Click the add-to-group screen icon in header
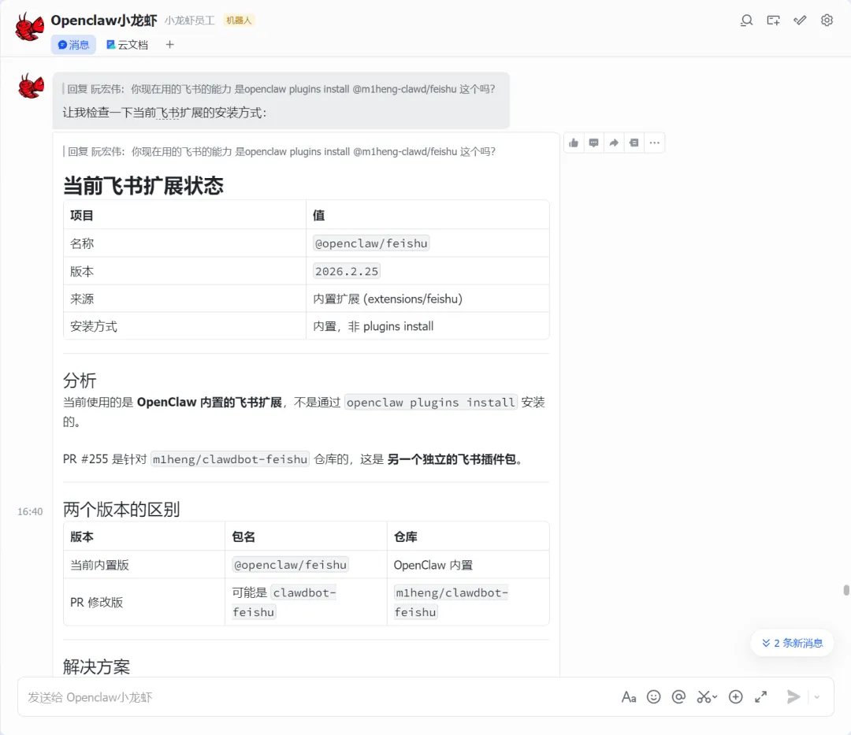Viewport: 851px width, 735px height. pos(773,20)
